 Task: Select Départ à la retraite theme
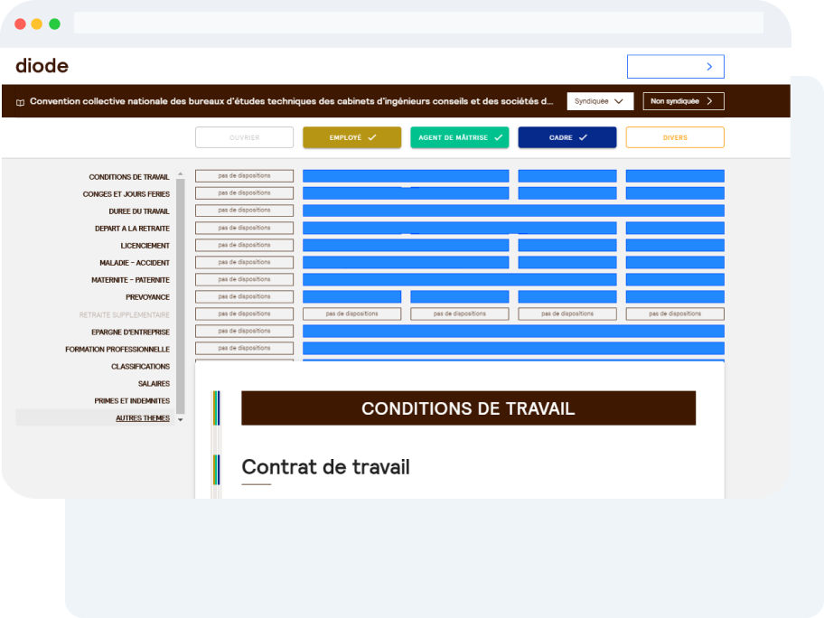coord(133,229)
